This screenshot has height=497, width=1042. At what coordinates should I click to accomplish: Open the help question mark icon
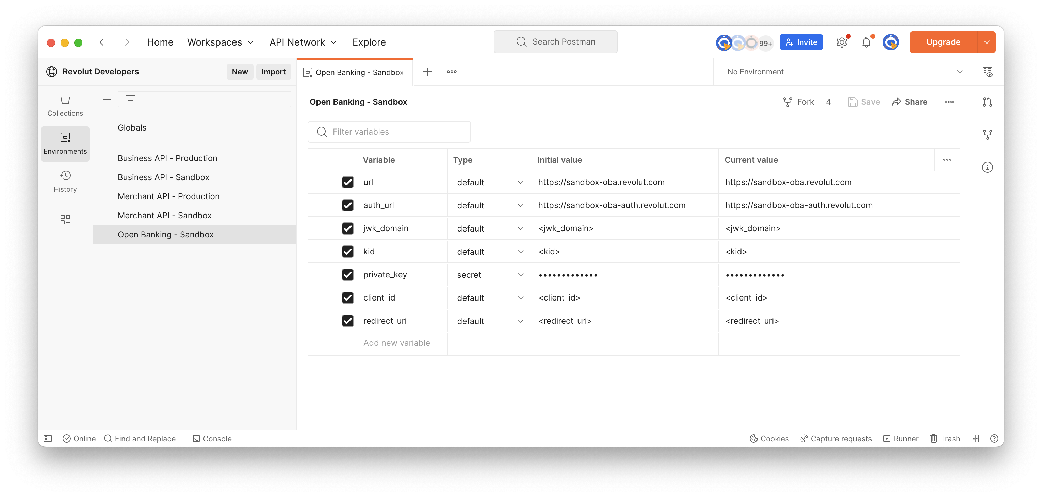[994, 439]
